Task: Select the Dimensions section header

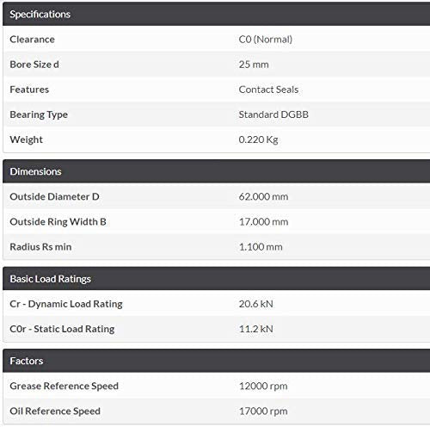Action: point(217,171)
